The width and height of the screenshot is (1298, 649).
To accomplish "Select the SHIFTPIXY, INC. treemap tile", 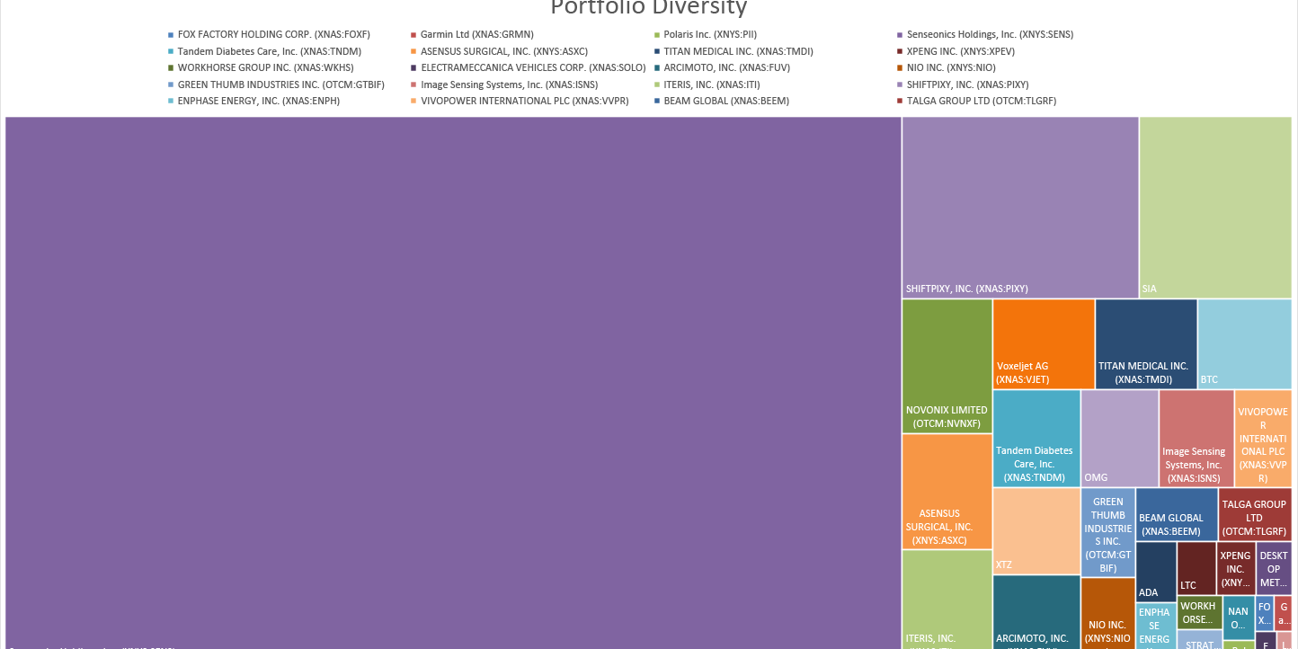I will coord(1020,207).
